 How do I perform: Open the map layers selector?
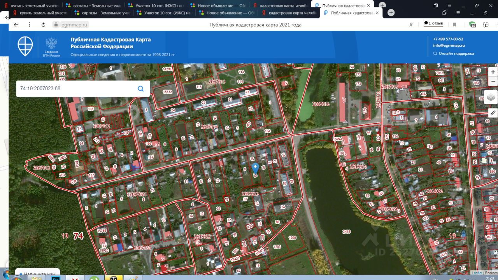click(x=491, y=97)
